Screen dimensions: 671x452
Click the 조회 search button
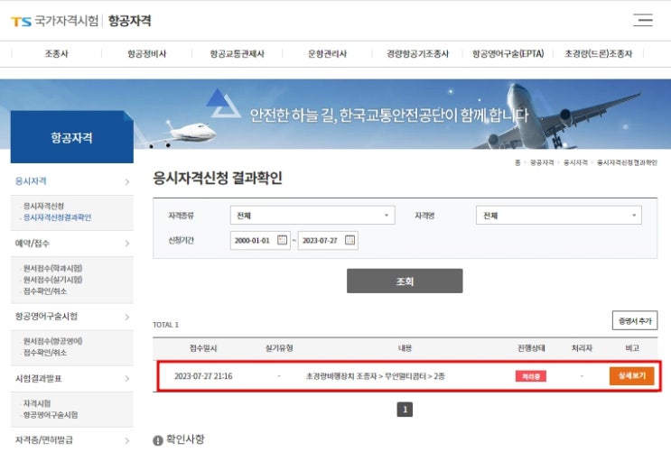(405, 281)
